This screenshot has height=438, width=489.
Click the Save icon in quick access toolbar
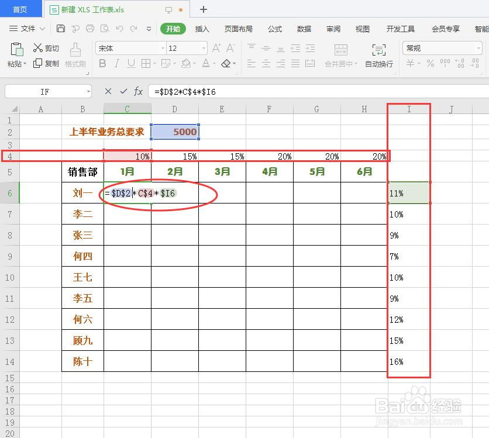point(60,29)
